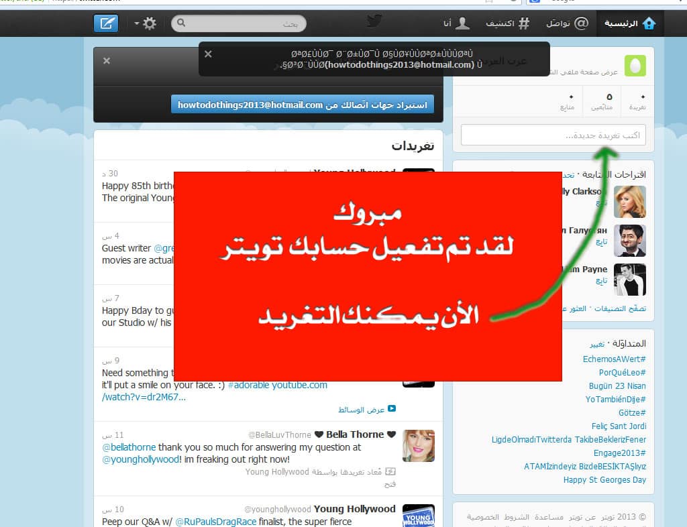687x527 pixels.
Task: Open the youtube.com/watch link
Action: [215, 392]
